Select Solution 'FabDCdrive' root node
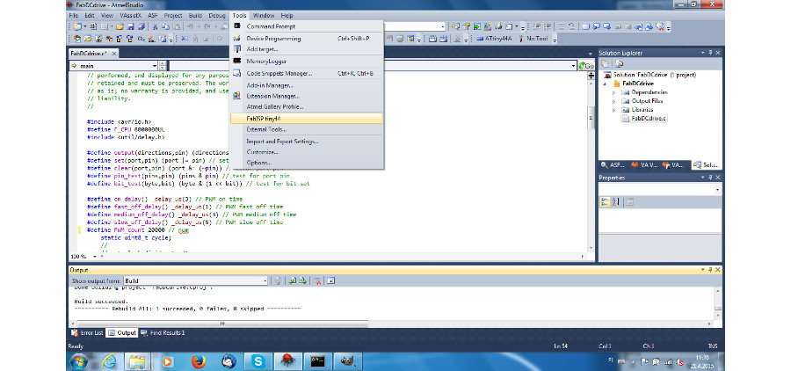Image resolution: width=791 pixels, height=371 pixels. (x=650, y=75)
